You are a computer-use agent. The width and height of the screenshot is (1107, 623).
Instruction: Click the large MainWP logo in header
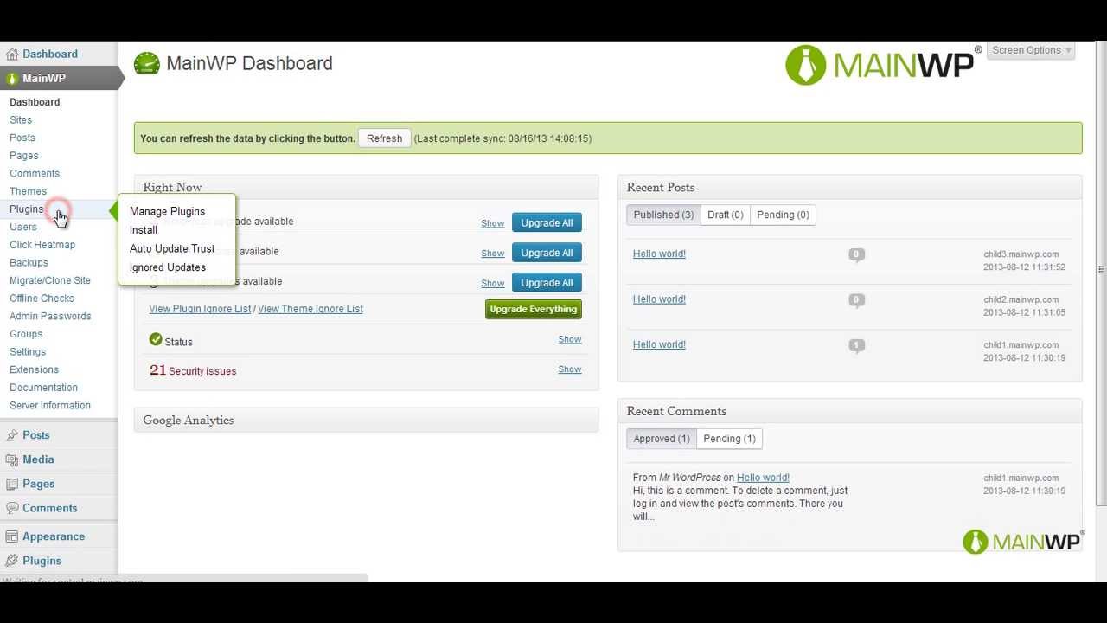883,65
